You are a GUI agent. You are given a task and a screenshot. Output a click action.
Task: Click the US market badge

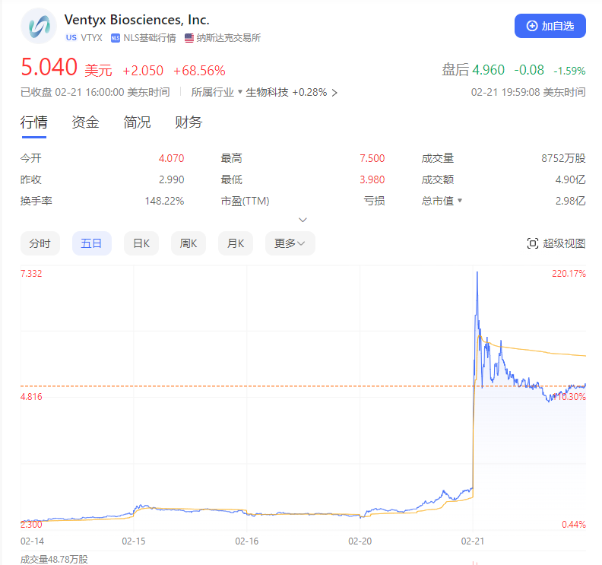(71, 37)
